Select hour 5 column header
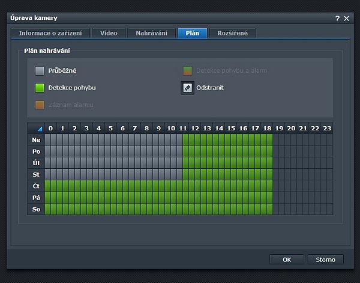Image resolution: width=360 pixels, height=283 pixels. [110, 128]
